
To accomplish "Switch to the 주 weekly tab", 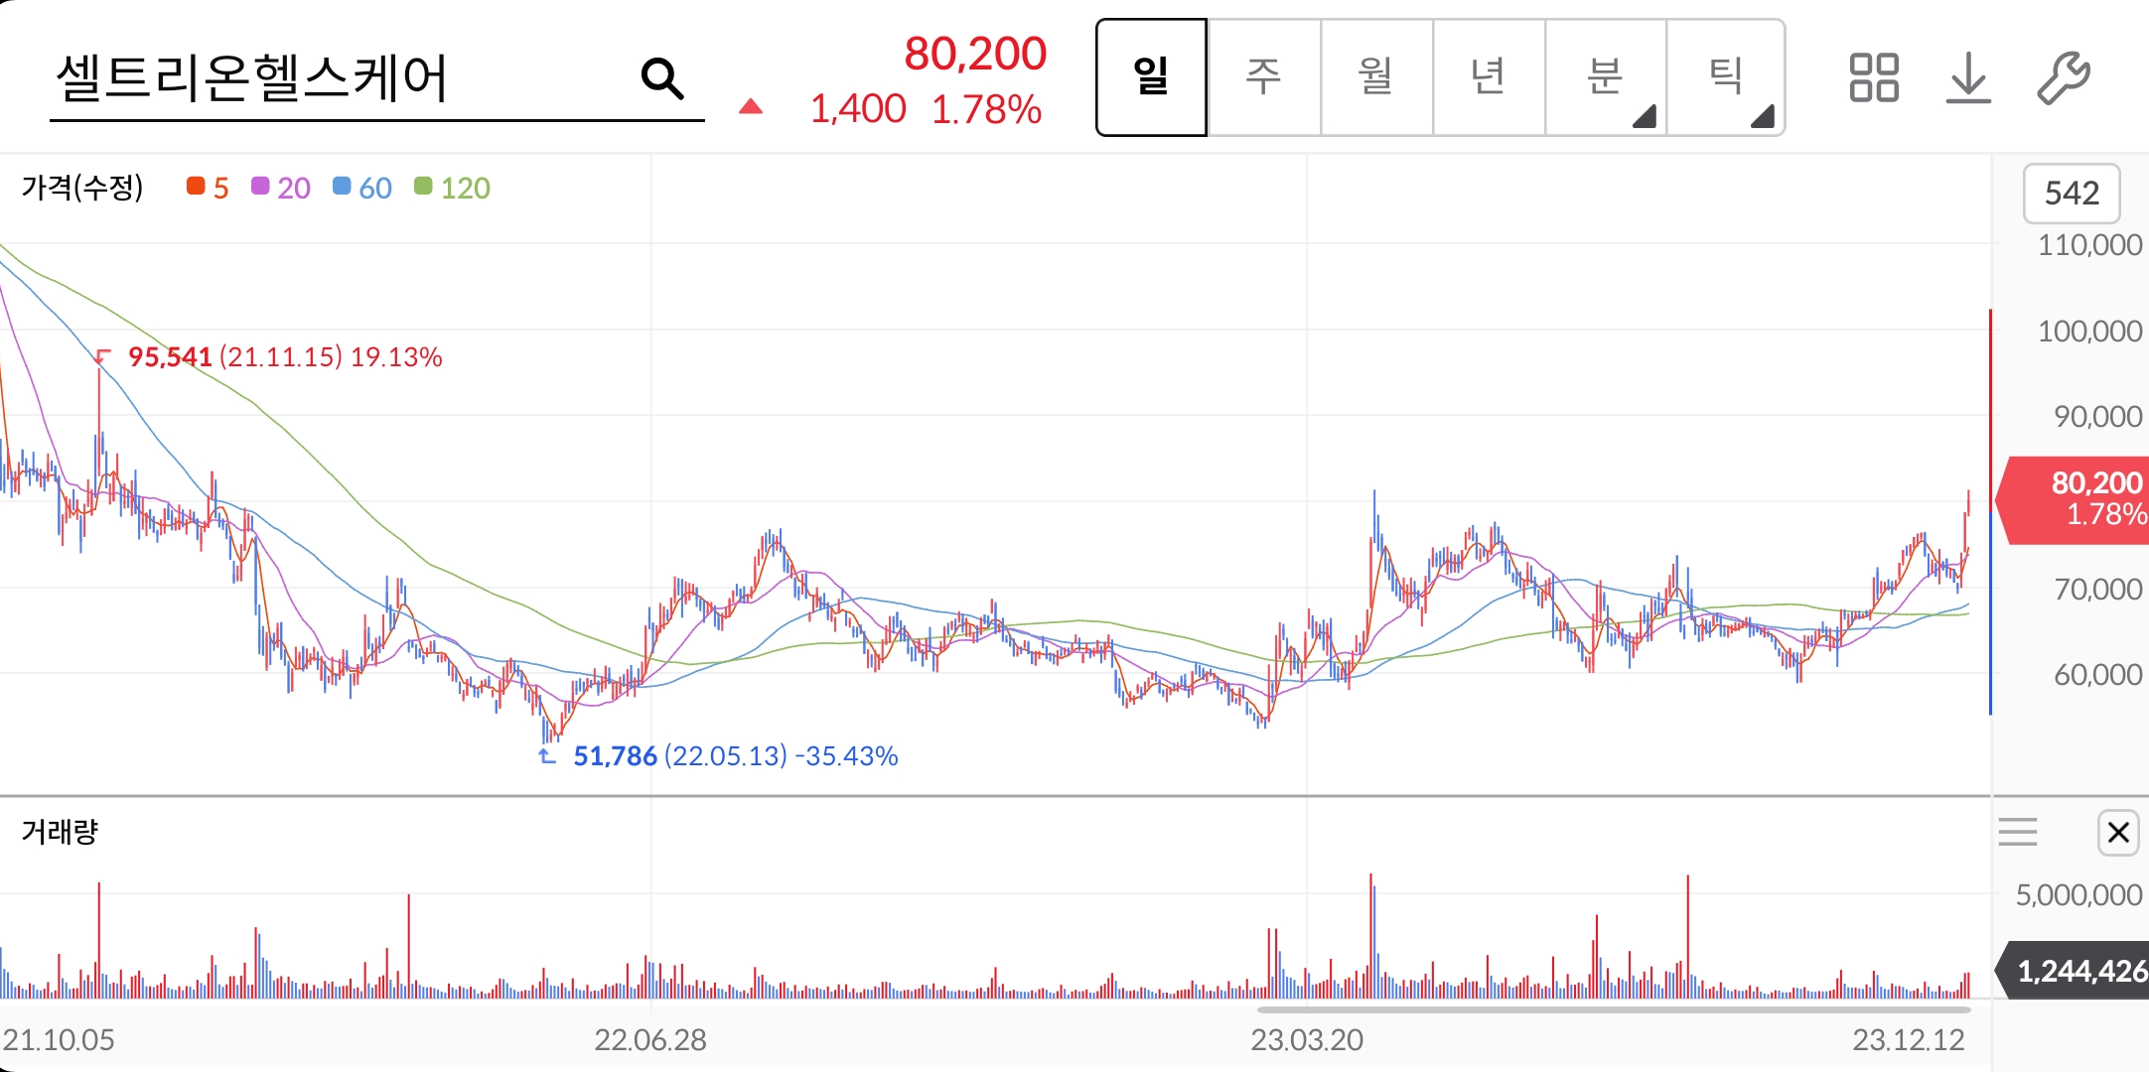I will (1264, 77).
